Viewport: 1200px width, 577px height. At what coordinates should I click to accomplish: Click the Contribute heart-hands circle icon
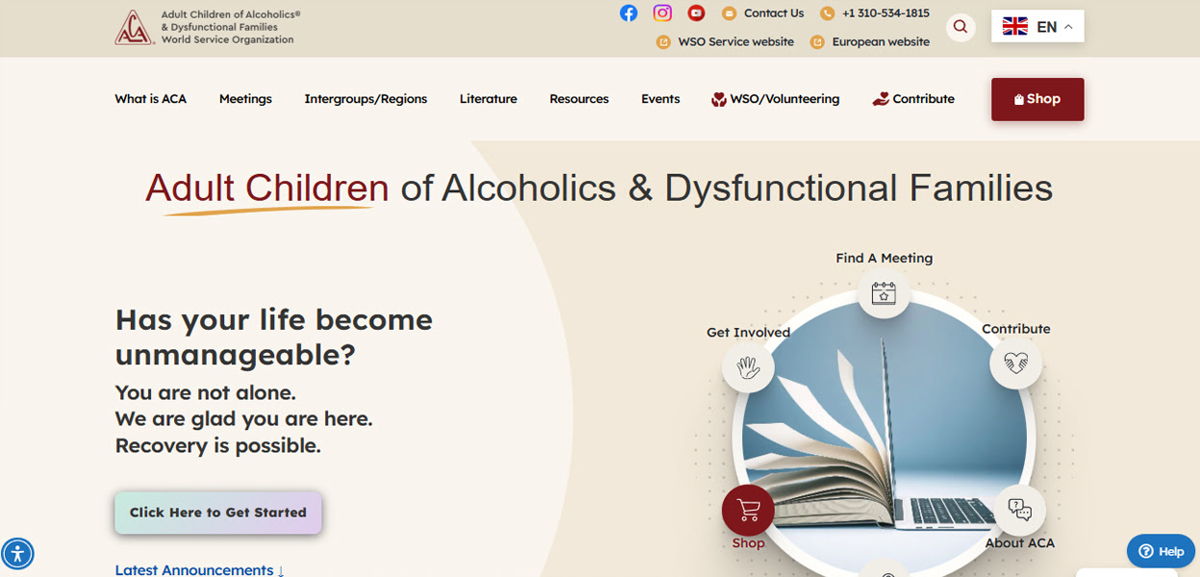point(1016,363)
